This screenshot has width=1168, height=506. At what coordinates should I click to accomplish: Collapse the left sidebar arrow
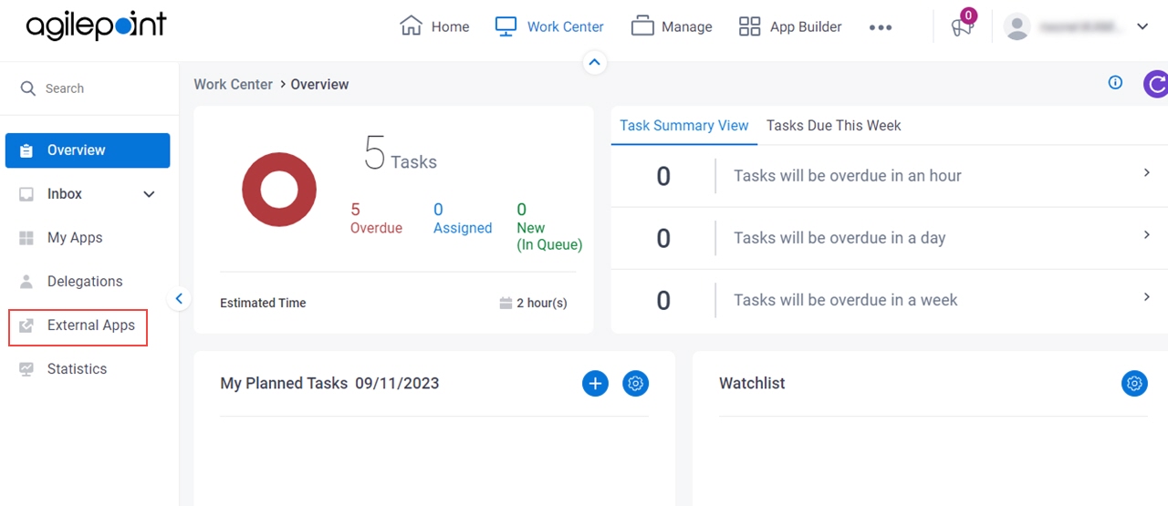click(x=179, y=298)
